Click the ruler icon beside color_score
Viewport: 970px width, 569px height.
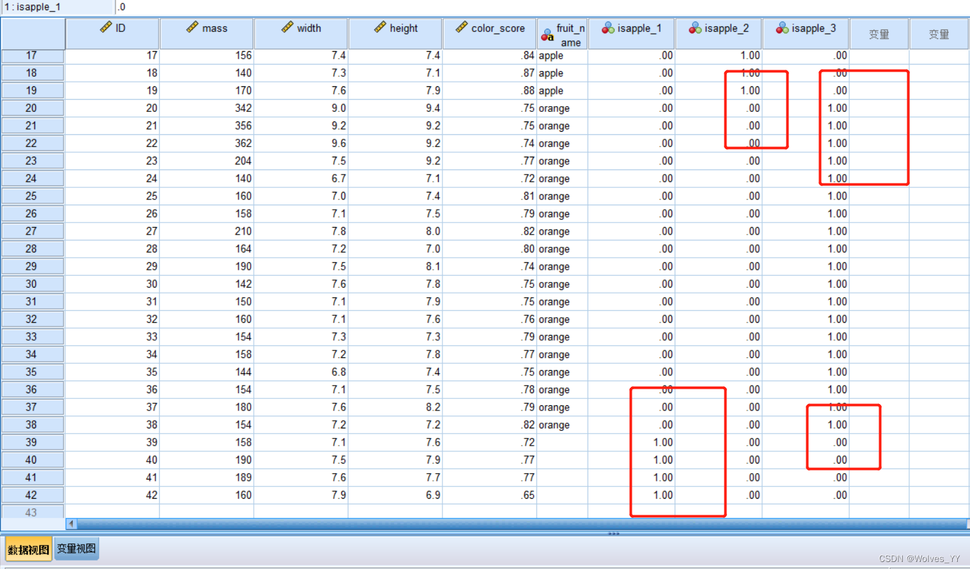click(462, 27)
